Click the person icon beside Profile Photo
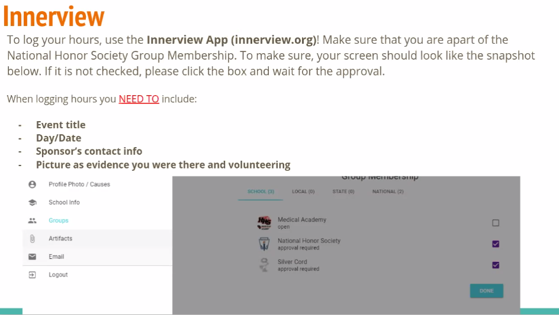559x315 pixels. pos(33,184)
